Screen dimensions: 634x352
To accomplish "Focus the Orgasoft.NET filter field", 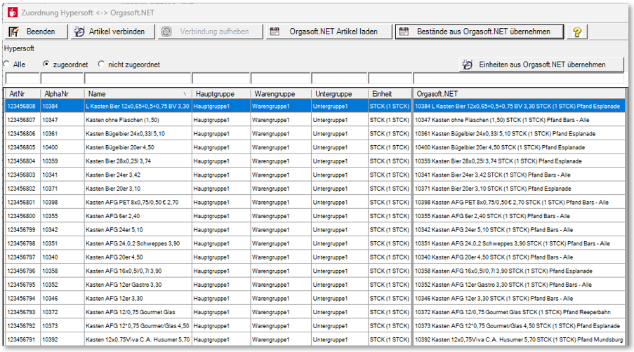I will click(519, 79).
